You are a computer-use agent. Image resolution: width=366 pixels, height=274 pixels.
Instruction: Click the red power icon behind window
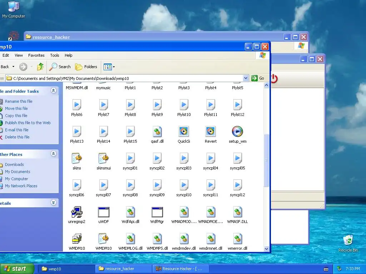point(274,78)
